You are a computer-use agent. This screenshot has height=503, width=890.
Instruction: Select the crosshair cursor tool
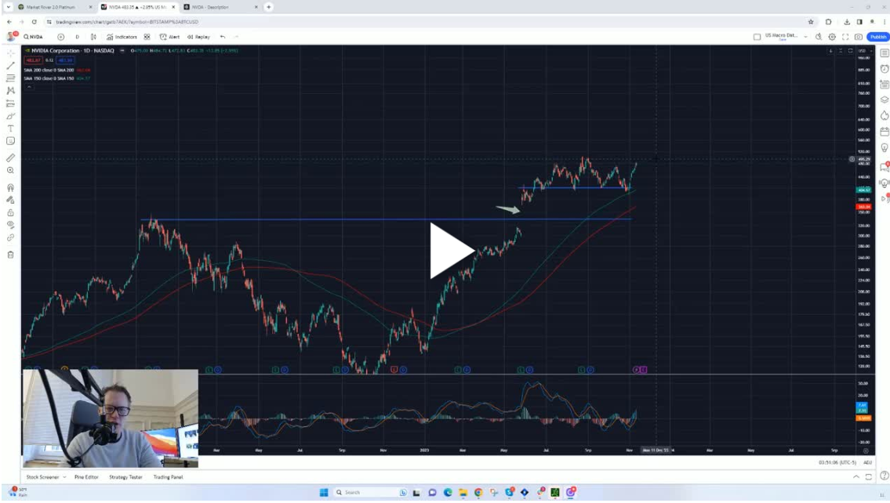point(10,53)
